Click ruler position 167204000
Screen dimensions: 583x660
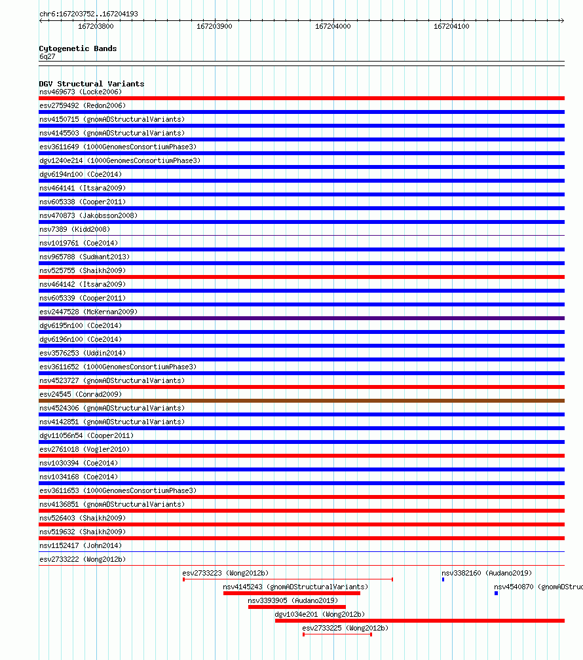click(x=333, y=26)
